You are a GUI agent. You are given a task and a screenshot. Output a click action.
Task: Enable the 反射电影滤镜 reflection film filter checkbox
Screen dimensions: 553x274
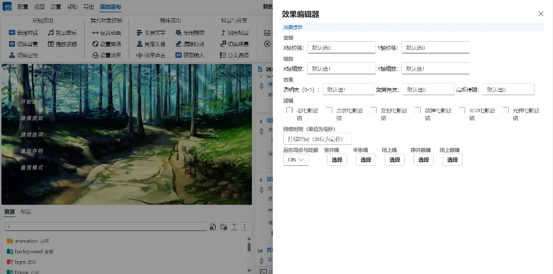tap(374, 111)
